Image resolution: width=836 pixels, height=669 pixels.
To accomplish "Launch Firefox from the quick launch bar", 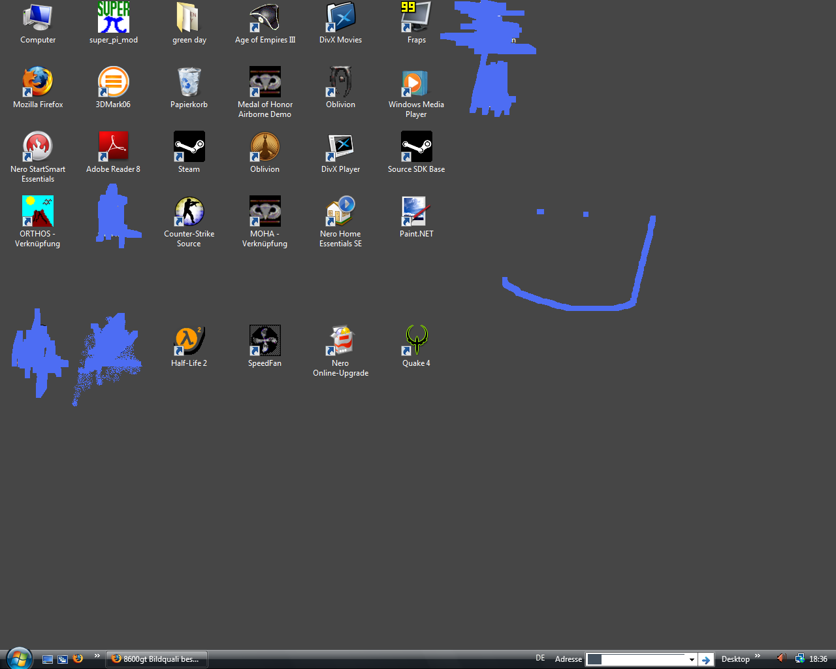I will point(78,659).
